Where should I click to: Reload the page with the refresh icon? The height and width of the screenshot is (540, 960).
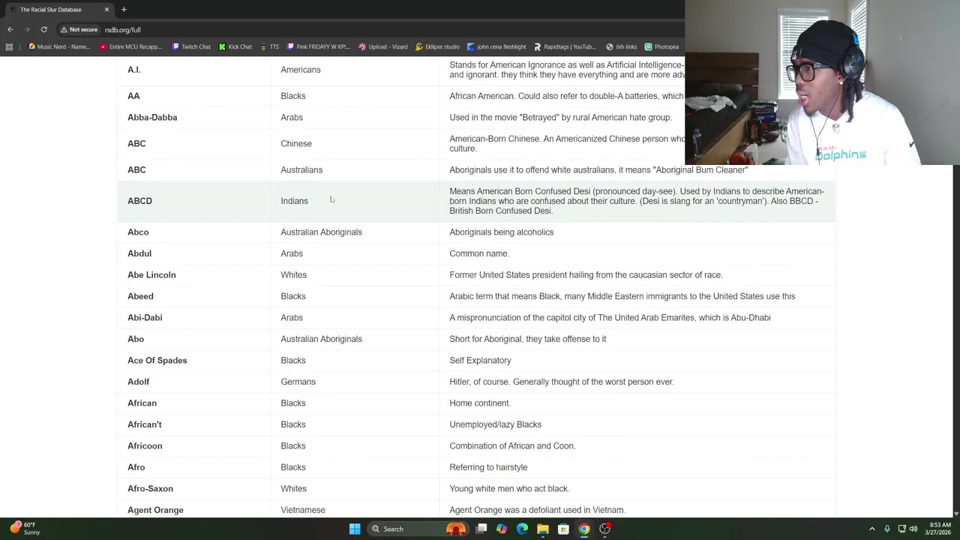point(43,29)
